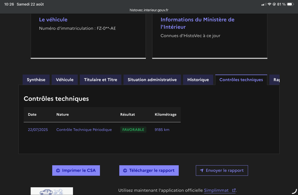Screen dimensions: 298x195
Task: Open the Synthèse tab
Action: tap(36, 80)
